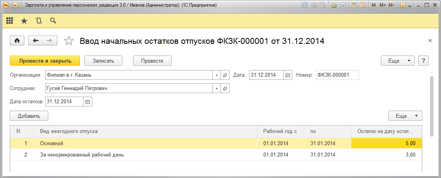
Task: Open the Еще menu at the top of the form
Action: (x=398, y=61)
